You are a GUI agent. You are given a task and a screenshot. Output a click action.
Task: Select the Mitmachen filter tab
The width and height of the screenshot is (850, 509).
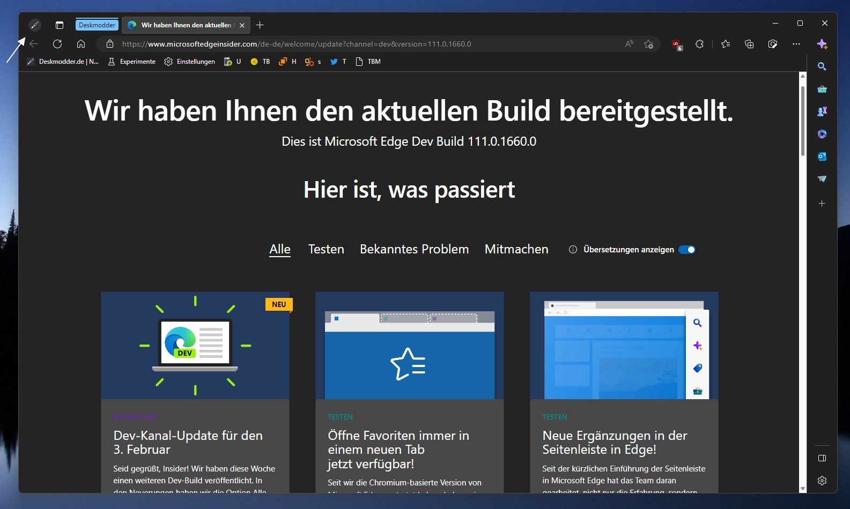516,249
